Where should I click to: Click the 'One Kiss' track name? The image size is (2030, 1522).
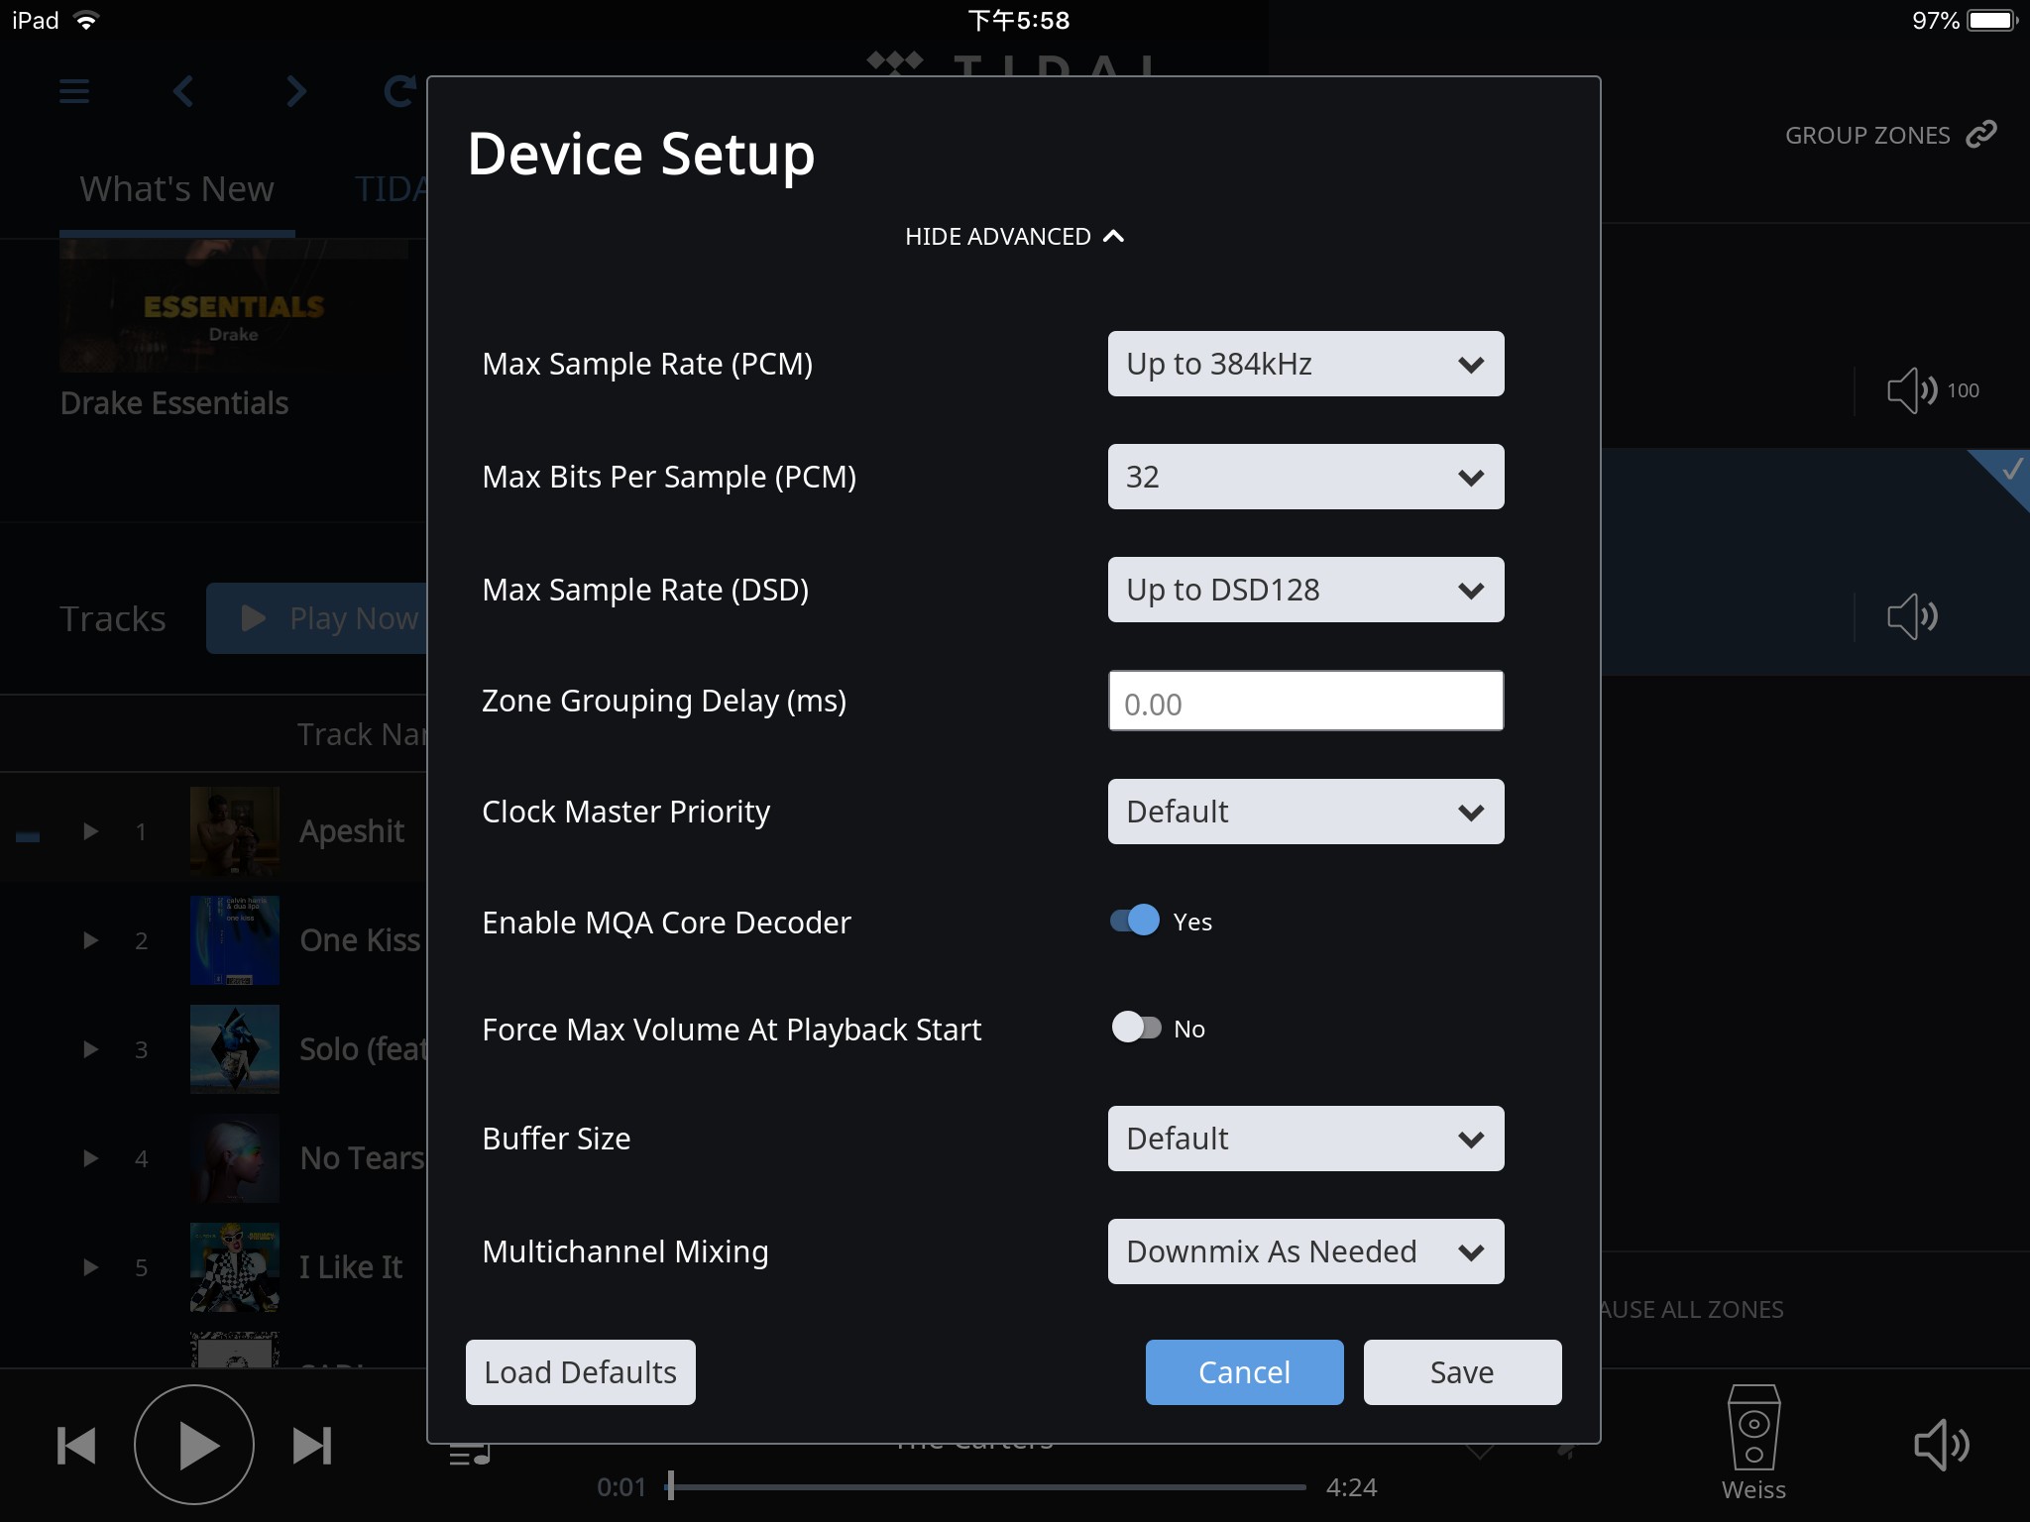[361, 940]
